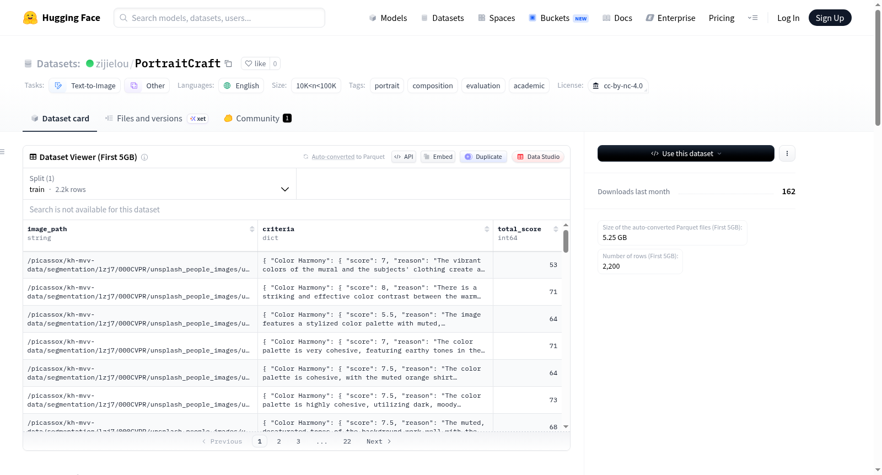
Task: Click the Other task tag
Action: (x=147, y=86)
